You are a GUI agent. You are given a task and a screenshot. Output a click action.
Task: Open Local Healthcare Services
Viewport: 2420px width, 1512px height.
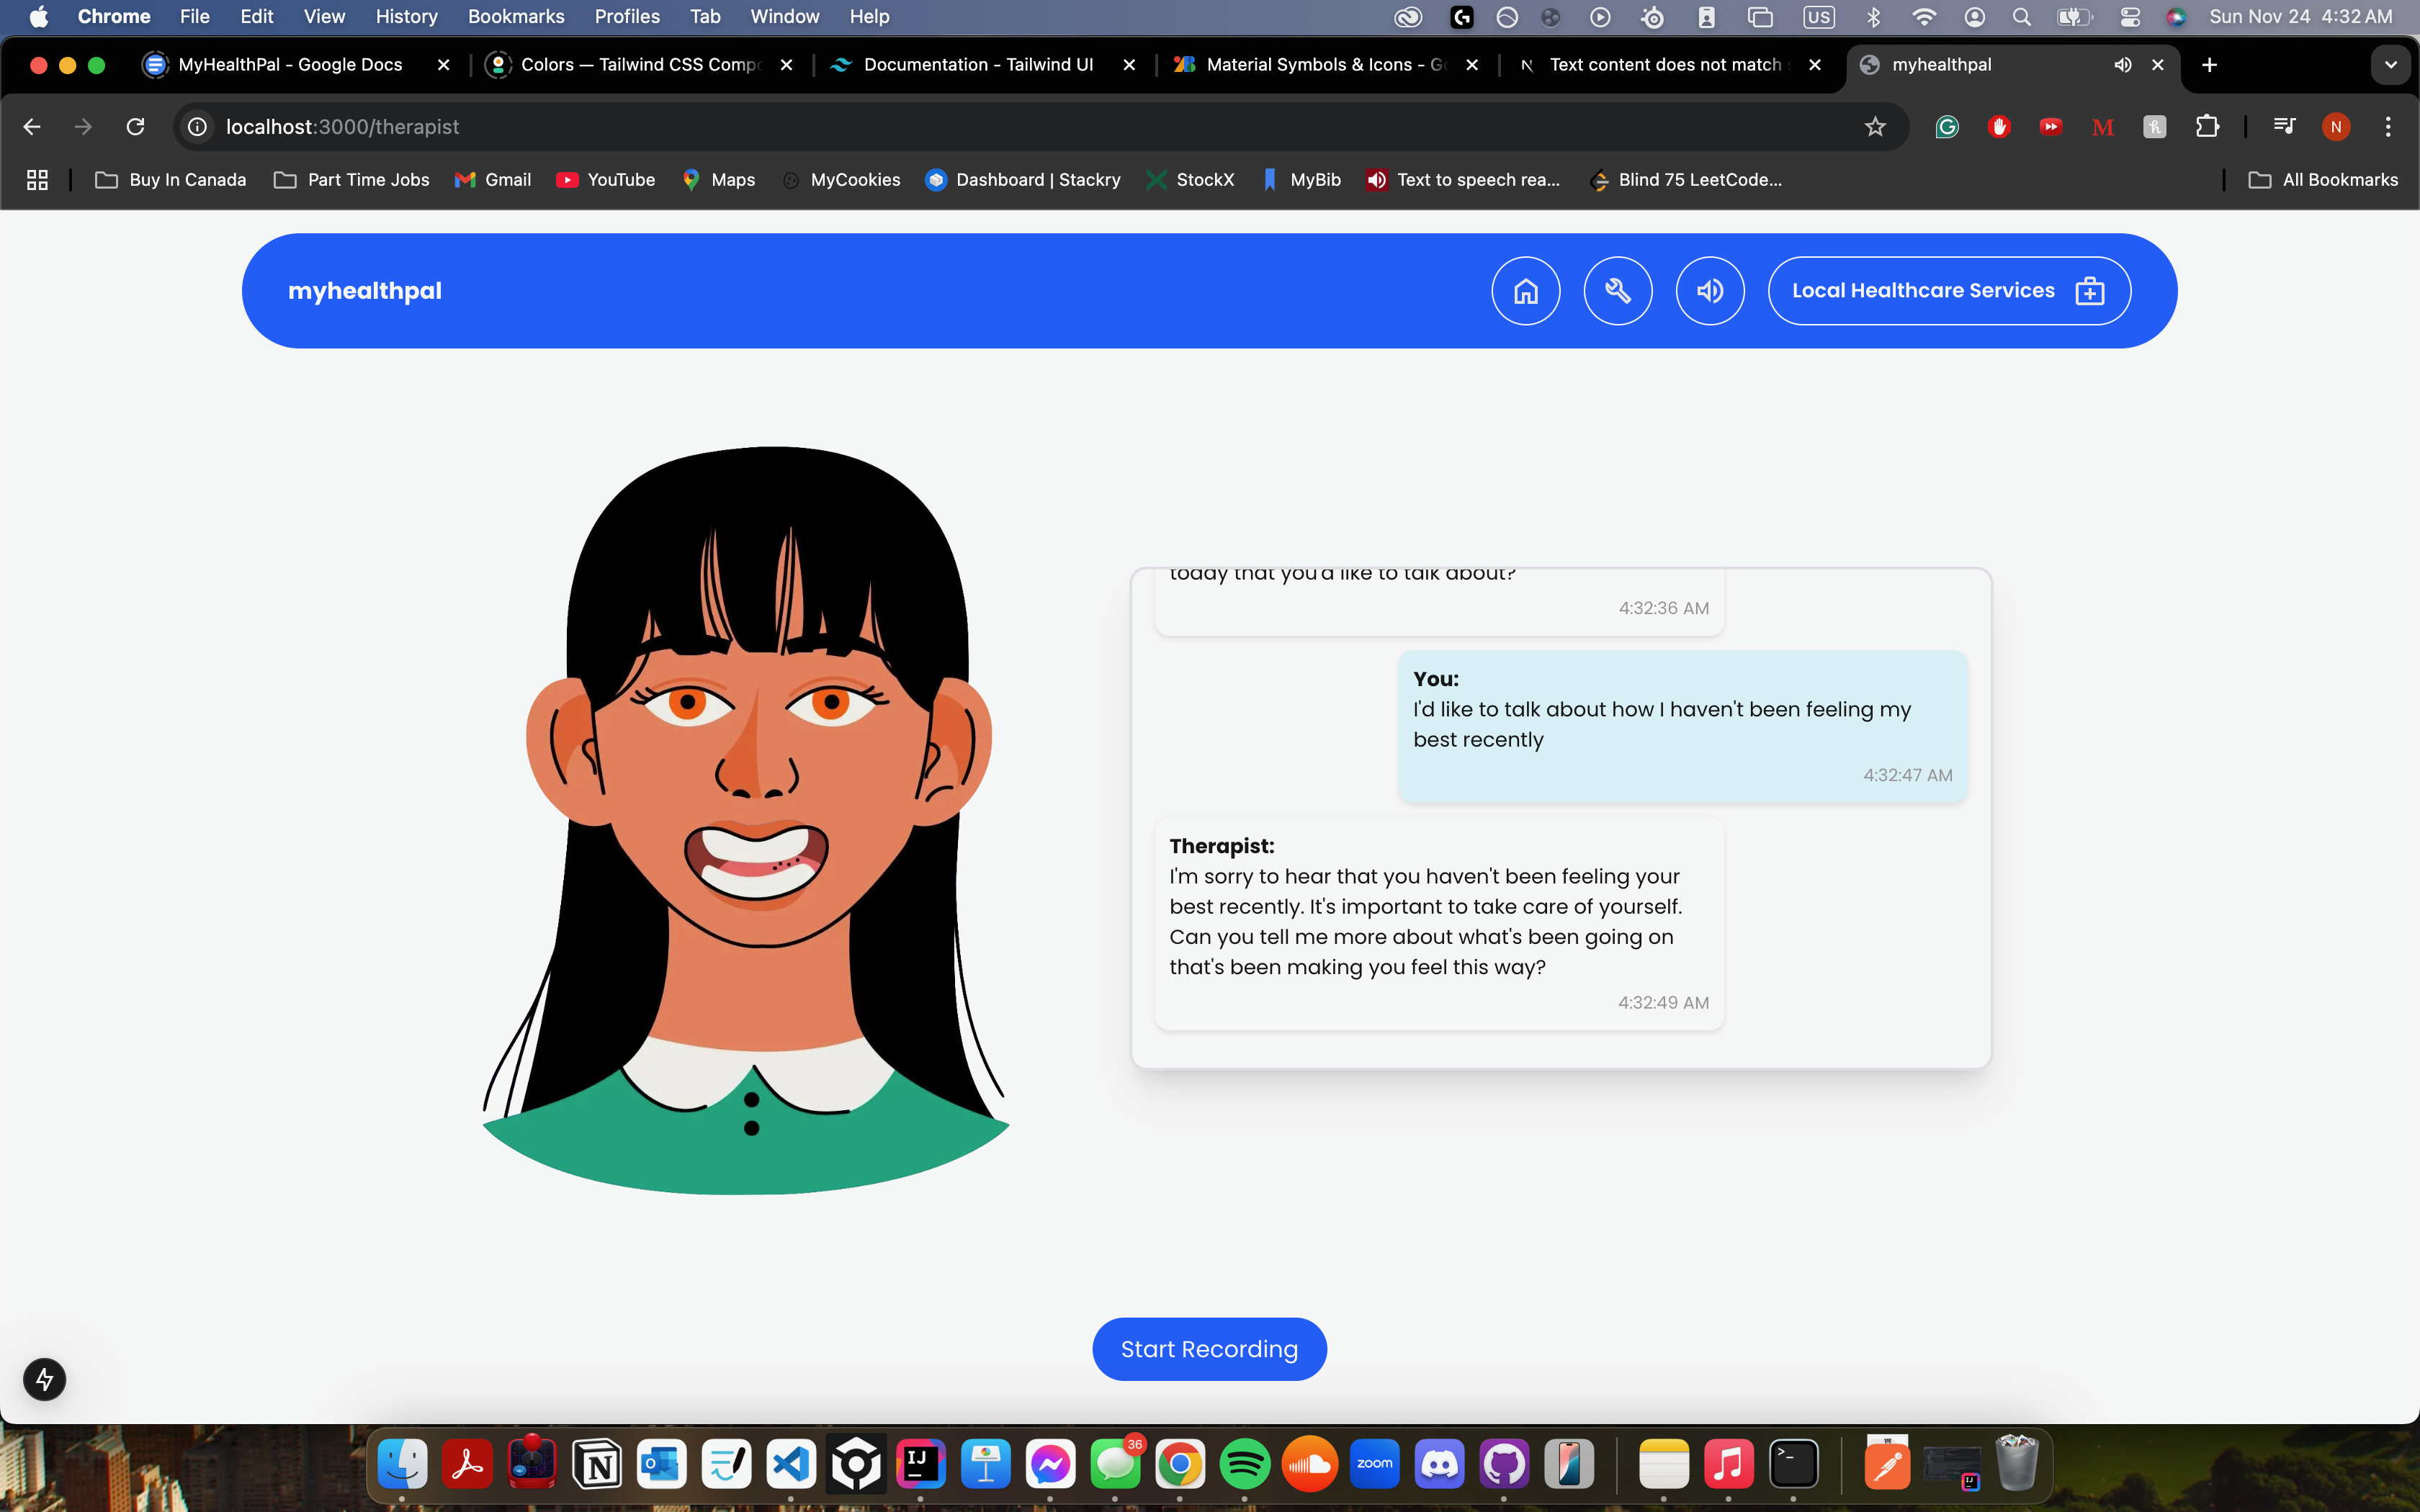click(x=1948, y=291)
